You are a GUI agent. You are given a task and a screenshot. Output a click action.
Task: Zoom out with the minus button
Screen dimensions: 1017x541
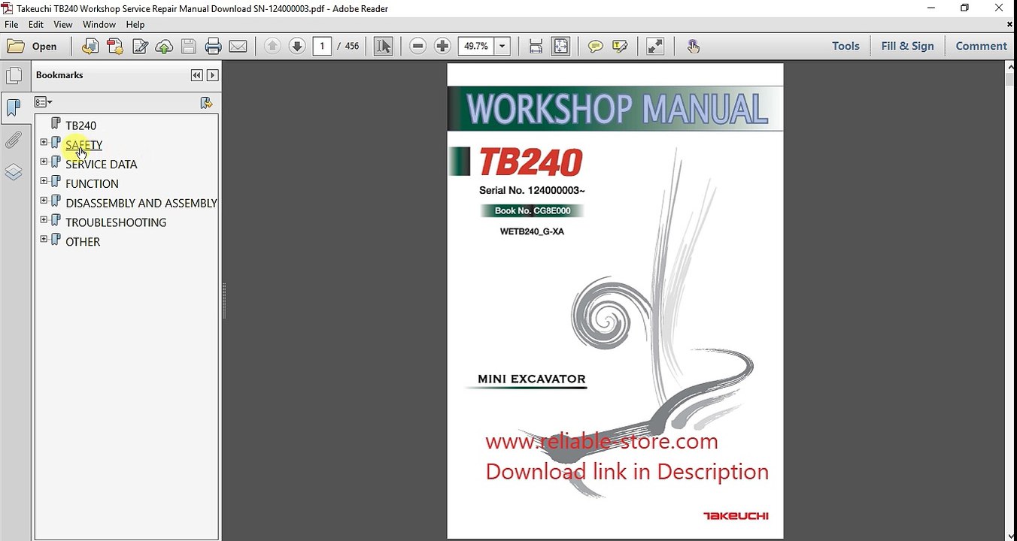418,47
